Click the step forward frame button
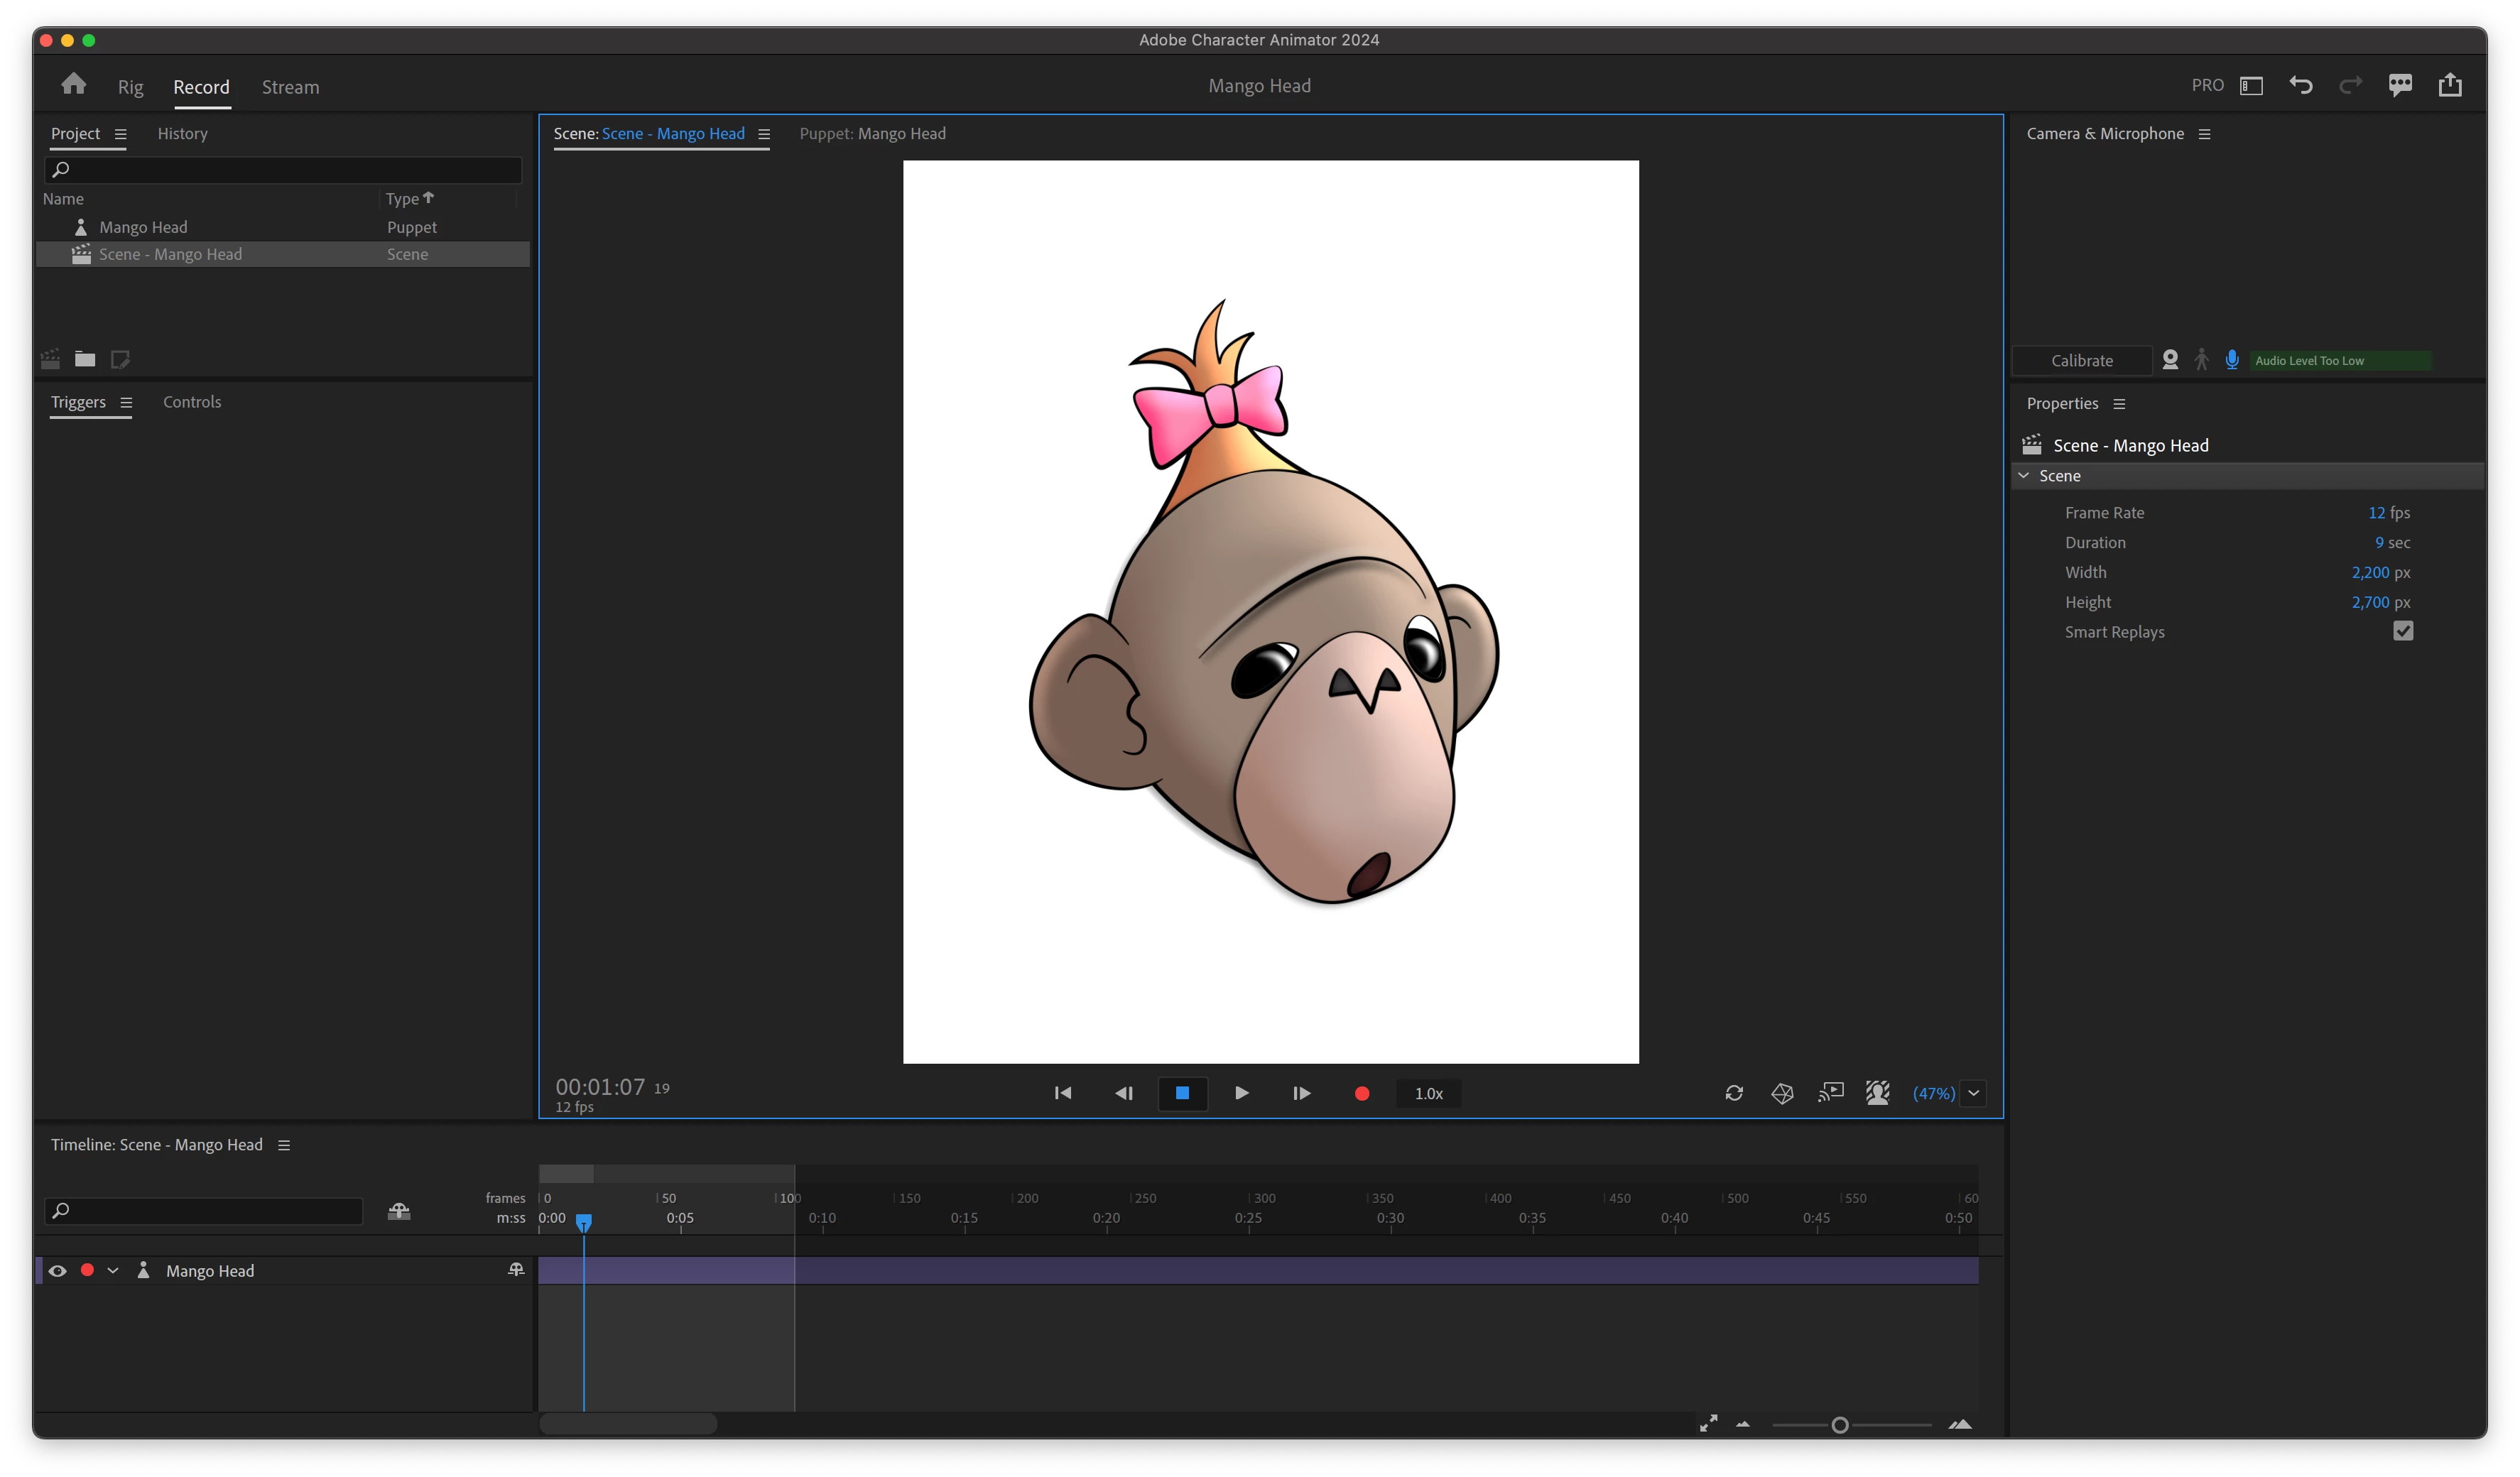 [x=1301, y=1093]
